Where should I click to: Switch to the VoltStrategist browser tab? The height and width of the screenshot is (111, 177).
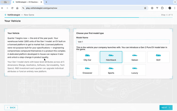[x=28, y=2]
